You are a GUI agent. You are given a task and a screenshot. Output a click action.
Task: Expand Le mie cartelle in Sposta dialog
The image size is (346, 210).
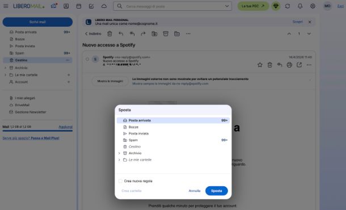tap(119, 160)
